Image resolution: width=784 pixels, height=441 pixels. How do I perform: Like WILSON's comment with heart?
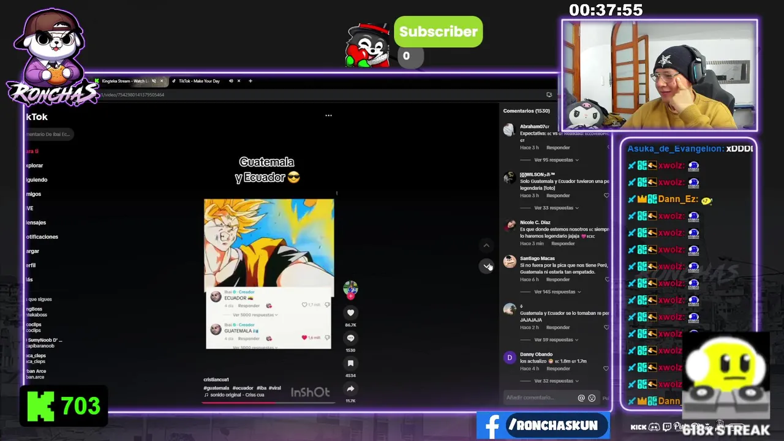606,195
